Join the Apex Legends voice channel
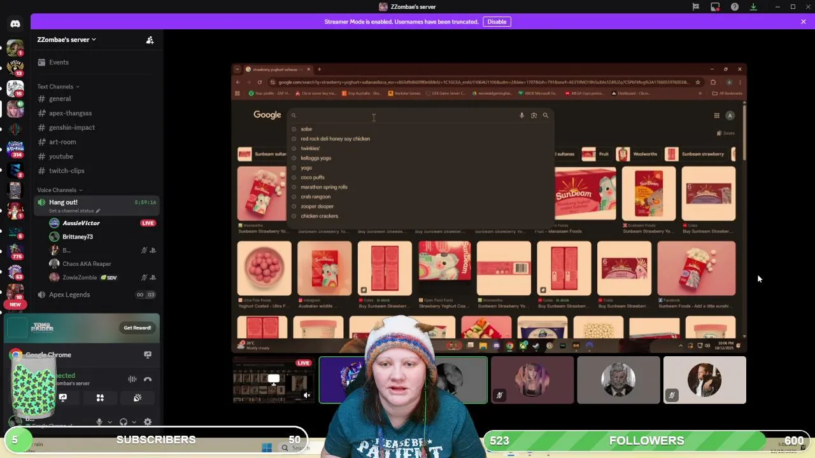The image size is (815, 458). click(x=97, y=295)
